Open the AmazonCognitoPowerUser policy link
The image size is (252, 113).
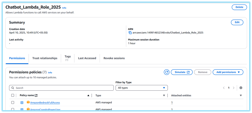pos(45,110)
